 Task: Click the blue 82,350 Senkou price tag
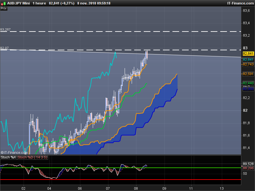[248, 89]
